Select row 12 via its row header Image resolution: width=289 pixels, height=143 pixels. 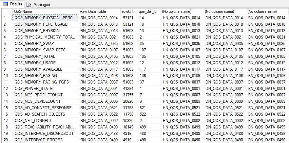pyautogui.click(x=6, y=89)
